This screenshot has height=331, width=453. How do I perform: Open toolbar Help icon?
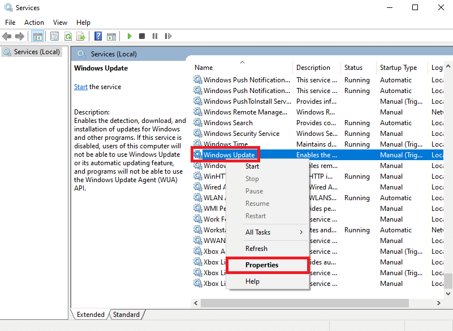(x=97, y=36)
